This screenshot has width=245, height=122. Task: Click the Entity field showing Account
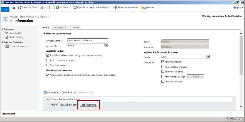tap(185, 41)
